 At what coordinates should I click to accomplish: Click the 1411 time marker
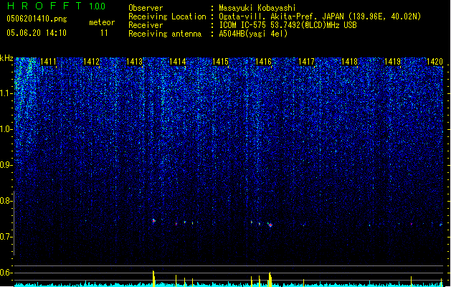point(48,61)
